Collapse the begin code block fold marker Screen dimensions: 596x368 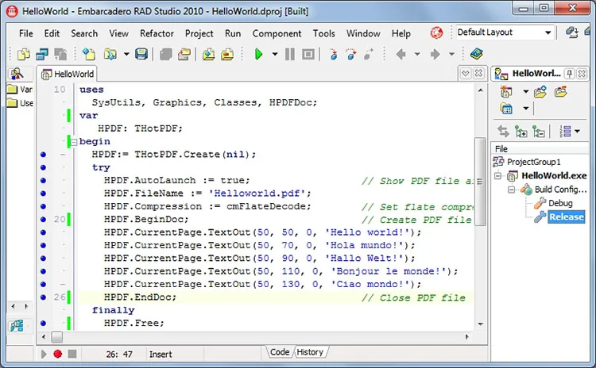click(74, 142)
